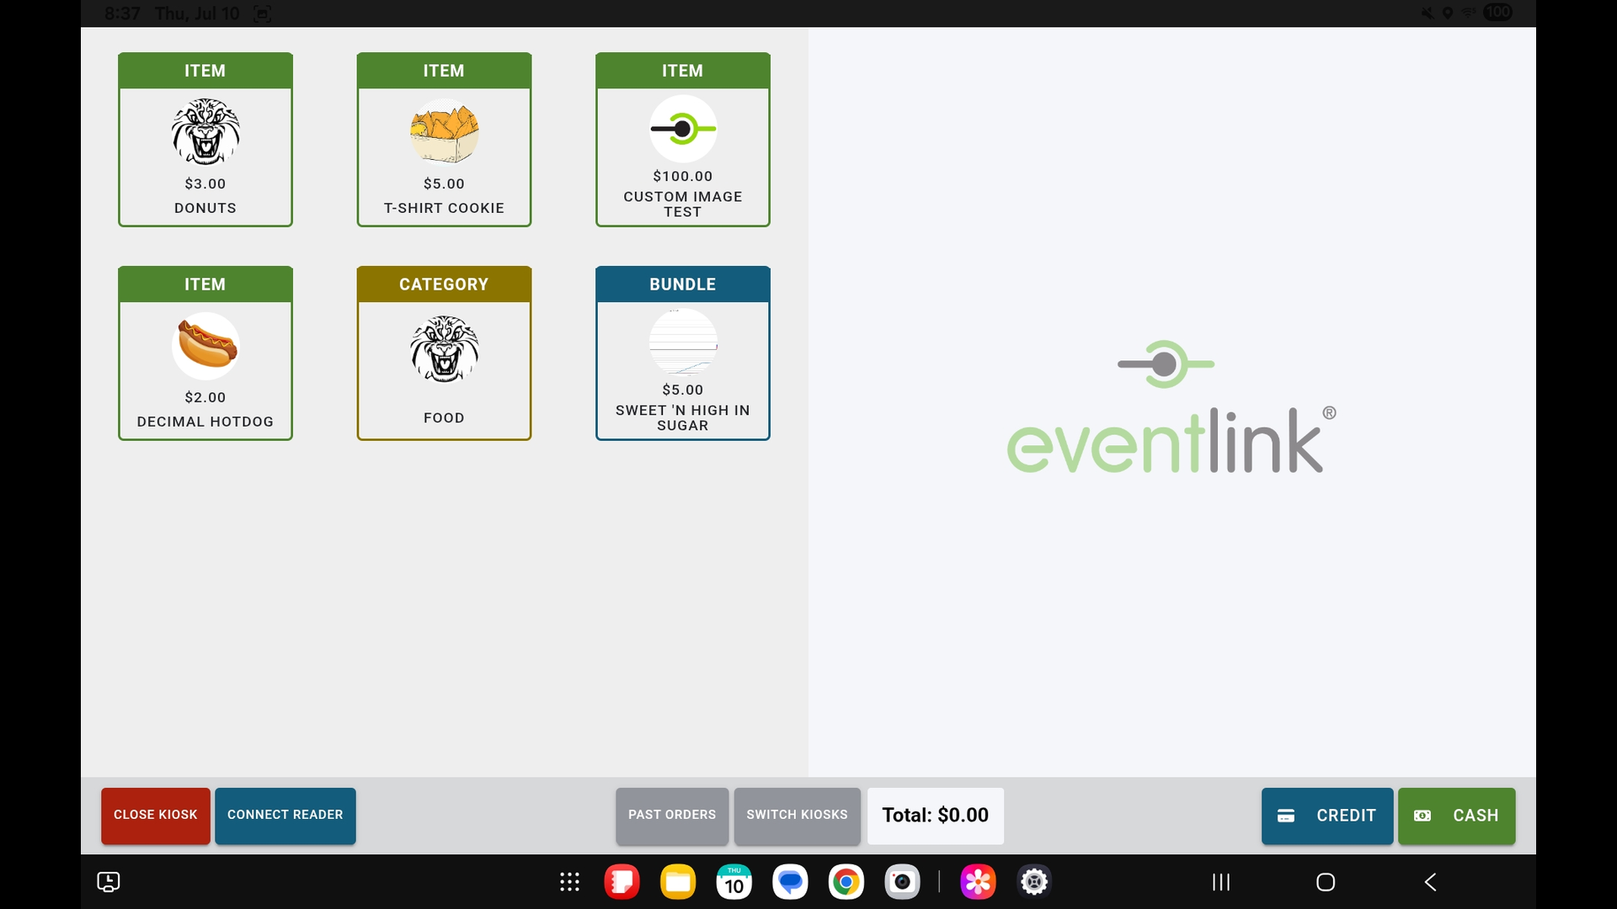Launch Chrome from the taskbar
Viewport: 1617px width, 909px height.
[846, 882]
